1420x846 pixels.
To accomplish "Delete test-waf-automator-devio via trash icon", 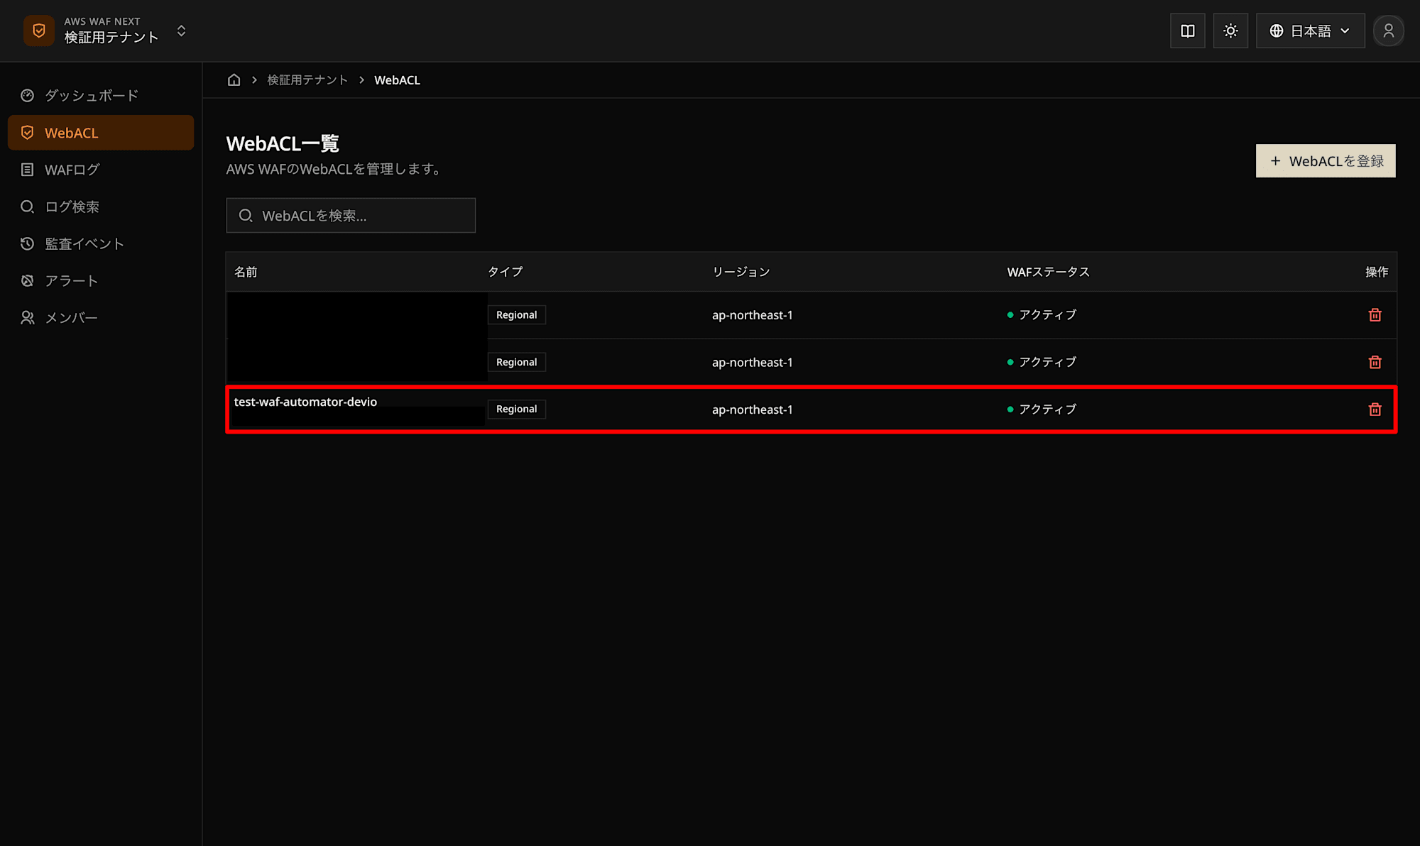I will [1375, 410].
